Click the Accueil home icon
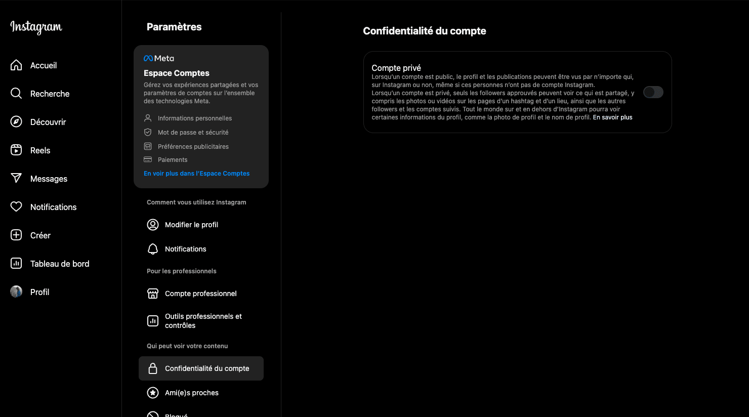This screenshot has height=417, width=749. (16, 65)
